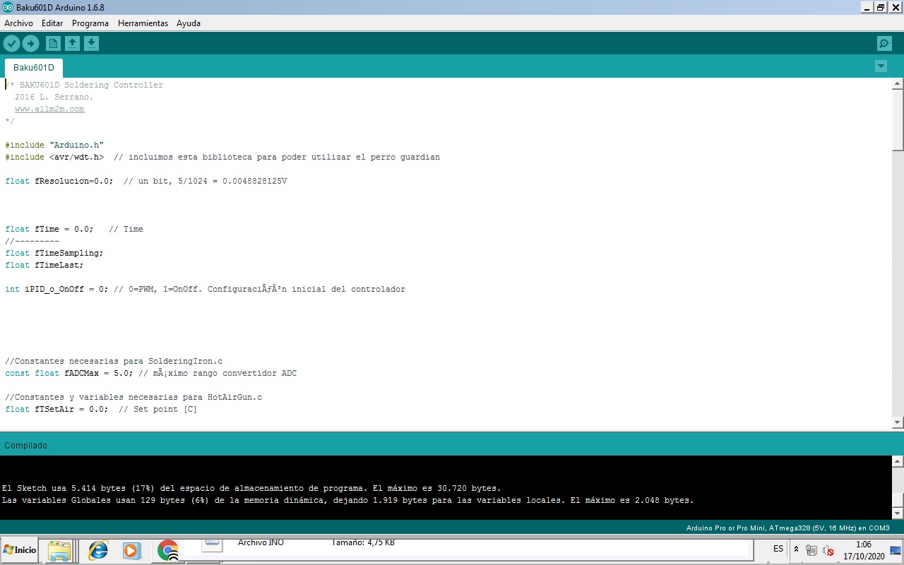Screen dimensions: 904x565
Task: Follow the www.allm2m.com link in the code
Action: point(49,109)
